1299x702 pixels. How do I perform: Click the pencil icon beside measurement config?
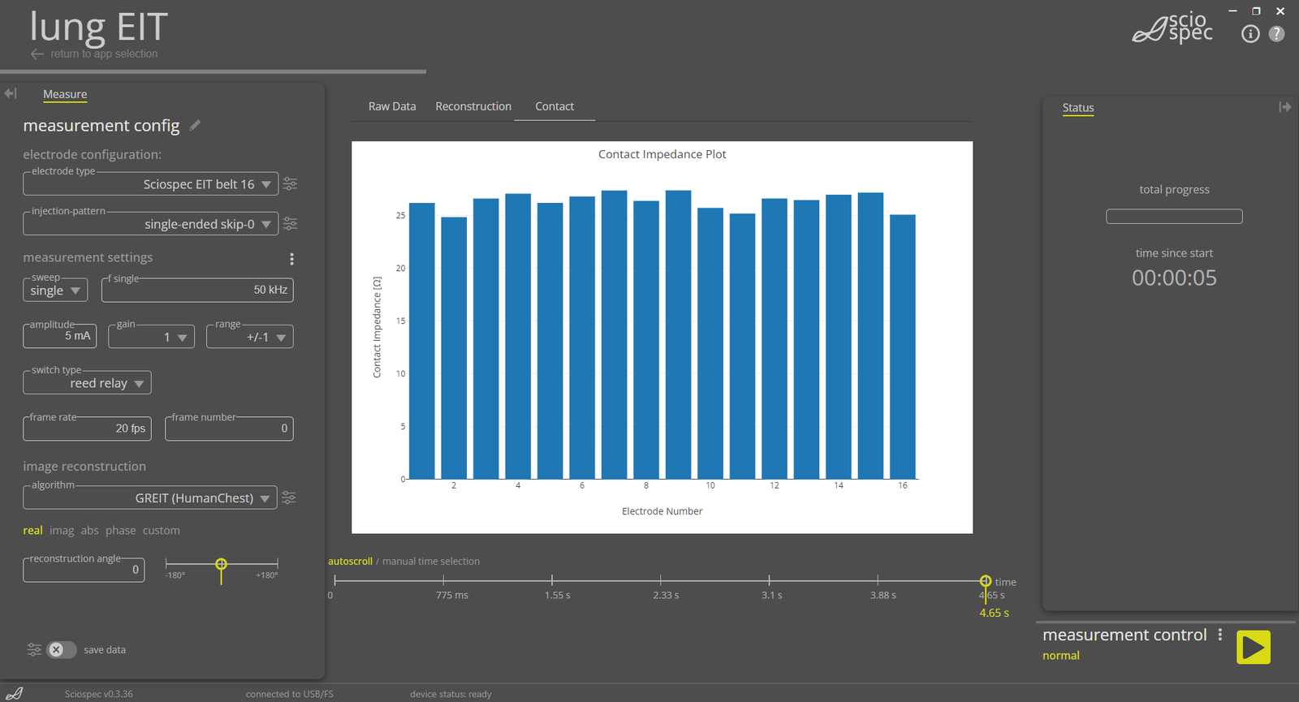pyautogui.click(x=195, y=126)
